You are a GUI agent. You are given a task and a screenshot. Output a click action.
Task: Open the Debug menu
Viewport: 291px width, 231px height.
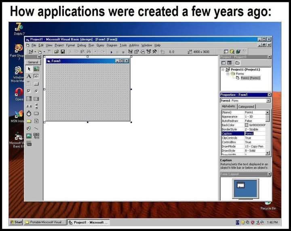click(82, 45)
